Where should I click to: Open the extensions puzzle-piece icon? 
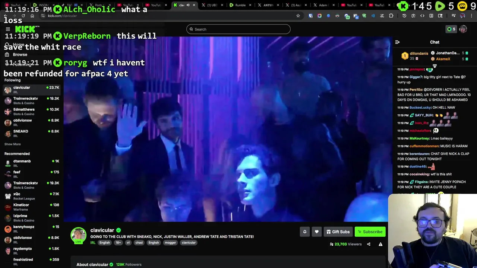[391, 16]
